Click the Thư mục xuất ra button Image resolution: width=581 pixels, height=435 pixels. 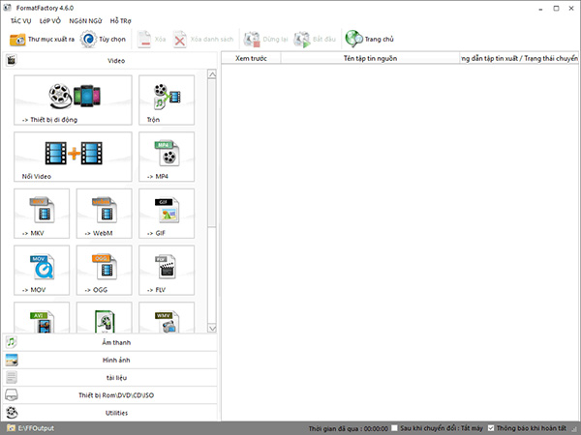pos(42,40)
